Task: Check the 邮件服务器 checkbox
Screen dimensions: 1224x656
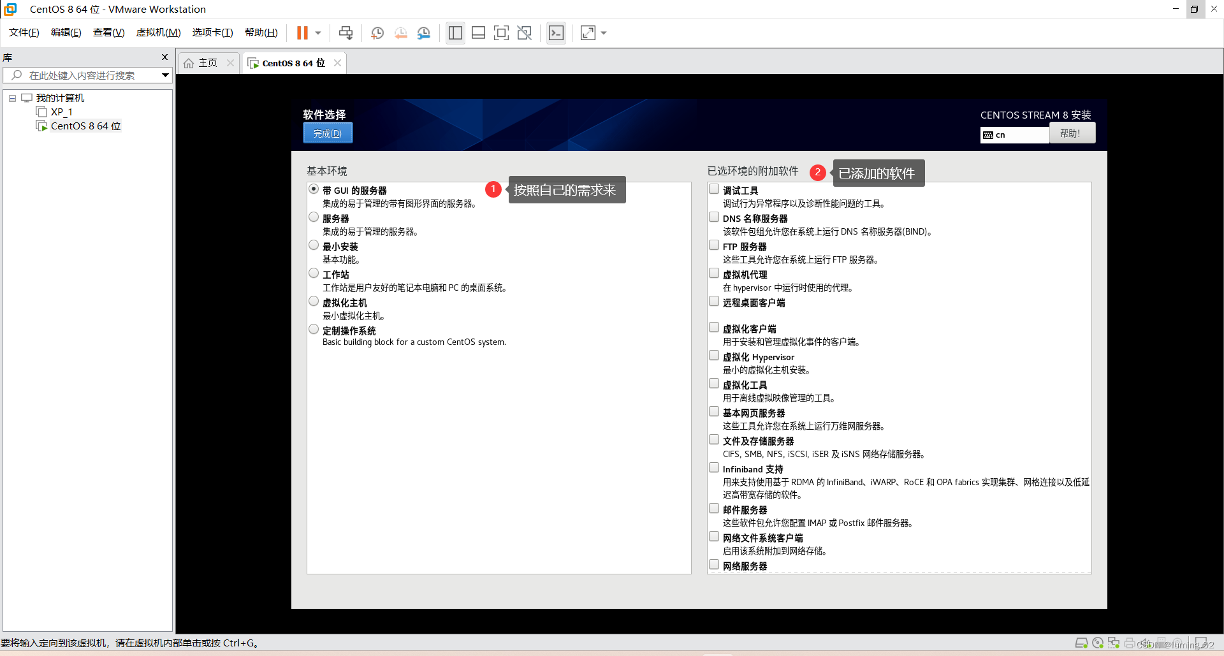Action: coord(714,508)
